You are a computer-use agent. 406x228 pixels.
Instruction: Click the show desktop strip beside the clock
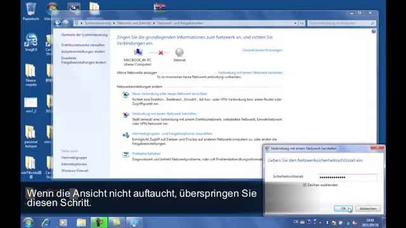pos(384,222)
